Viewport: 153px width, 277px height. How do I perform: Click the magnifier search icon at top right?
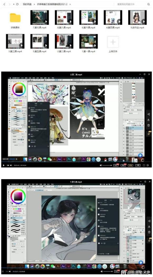149,4
